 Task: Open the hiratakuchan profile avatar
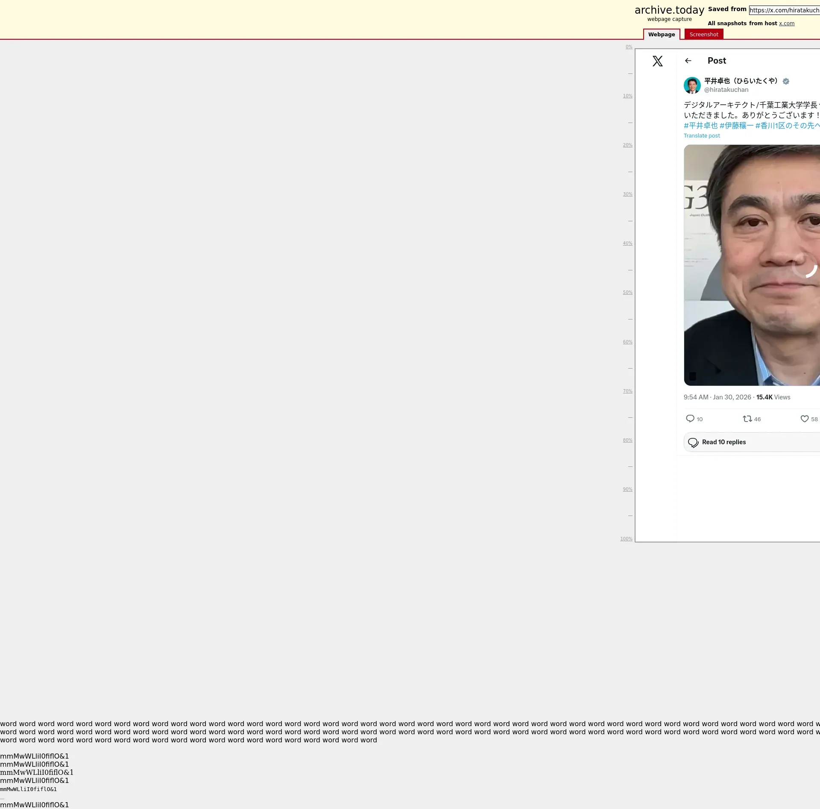click(x=692, y=85)
